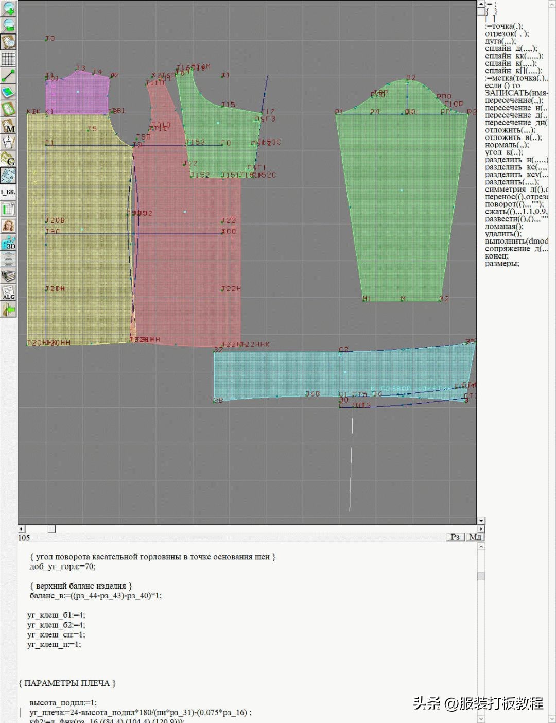
Task: Choose 'развести(()' operator
Action: [x=517, y=219]
